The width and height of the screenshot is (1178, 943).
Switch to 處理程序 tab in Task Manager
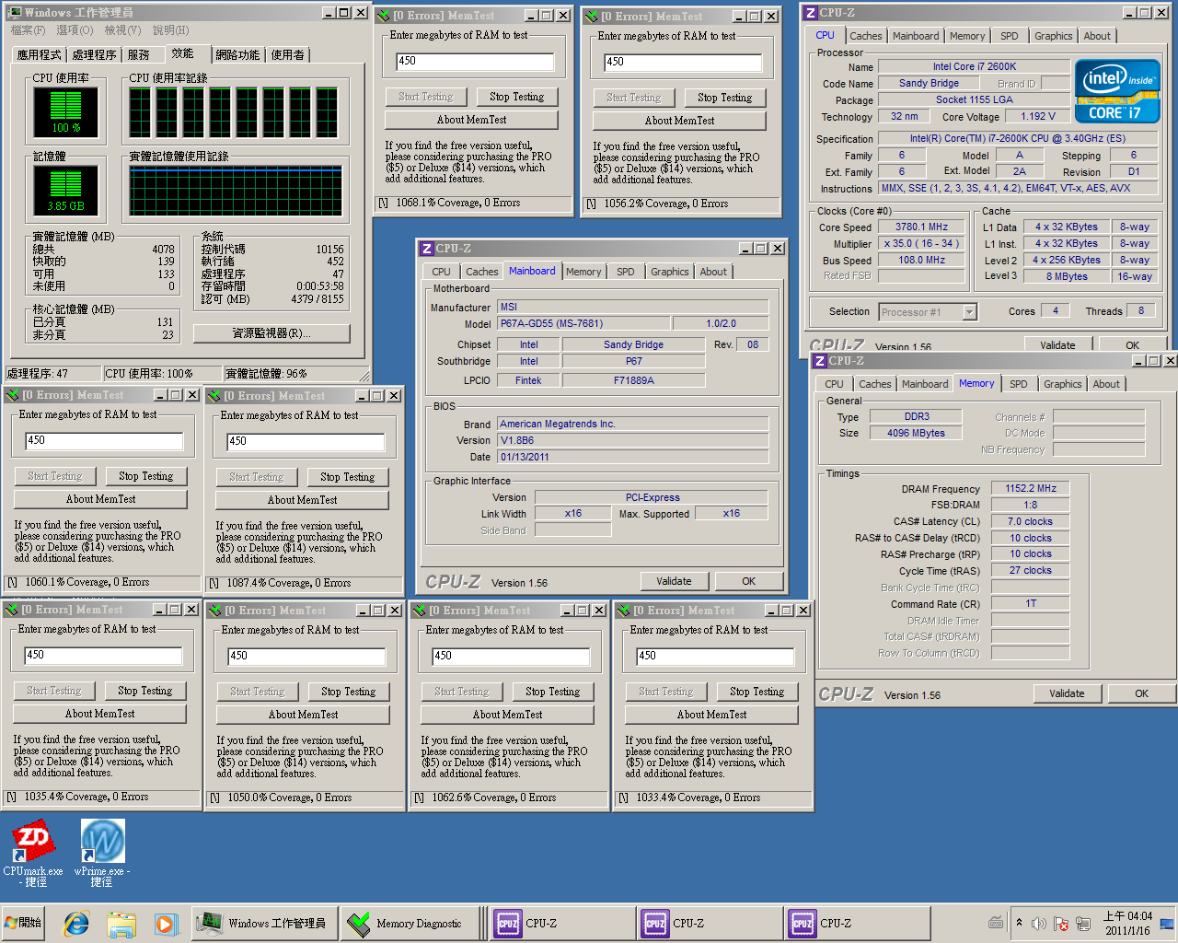click(95, 55)
